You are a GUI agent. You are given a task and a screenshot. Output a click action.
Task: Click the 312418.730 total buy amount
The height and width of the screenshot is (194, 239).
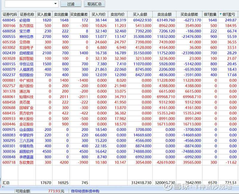click(x=141, y=183)
